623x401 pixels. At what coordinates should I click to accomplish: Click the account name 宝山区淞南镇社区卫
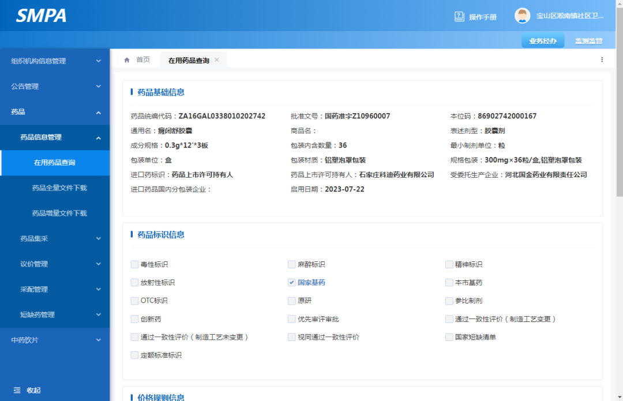point(571,15)
